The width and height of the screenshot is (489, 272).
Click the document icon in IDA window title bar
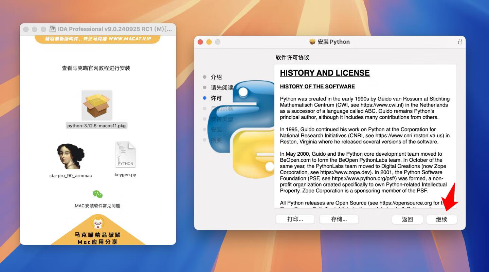[52, 29]
